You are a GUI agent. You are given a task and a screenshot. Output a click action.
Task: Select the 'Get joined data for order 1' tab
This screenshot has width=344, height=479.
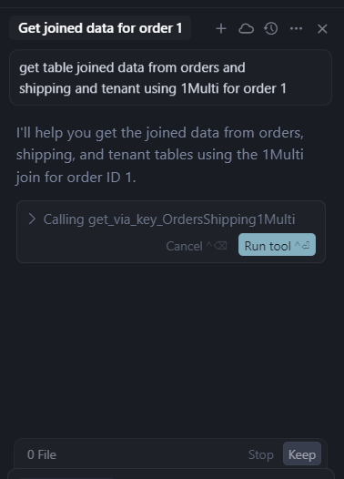tap(100, 28)
